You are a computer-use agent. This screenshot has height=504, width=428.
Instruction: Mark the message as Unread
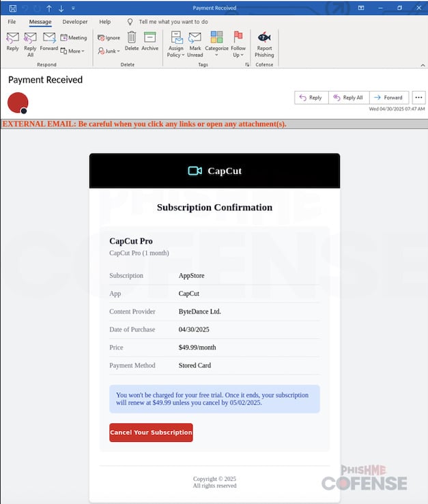point(195,44)
